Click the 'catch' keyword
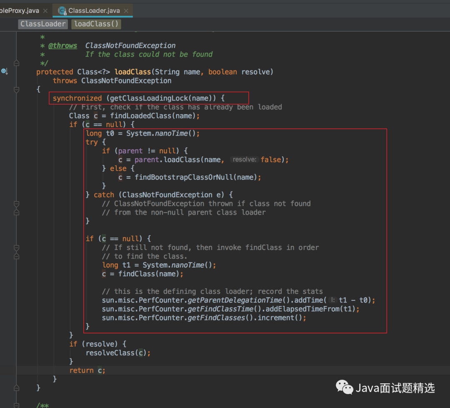 pos(104,195)
